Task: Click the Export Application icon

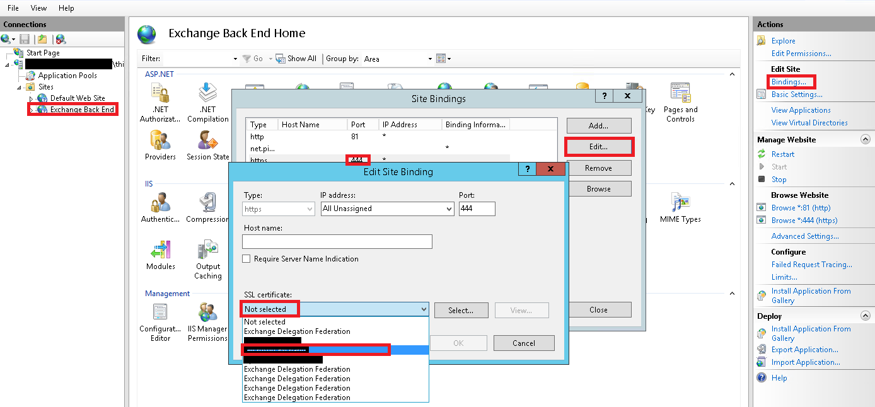Action: coord(762,350)
